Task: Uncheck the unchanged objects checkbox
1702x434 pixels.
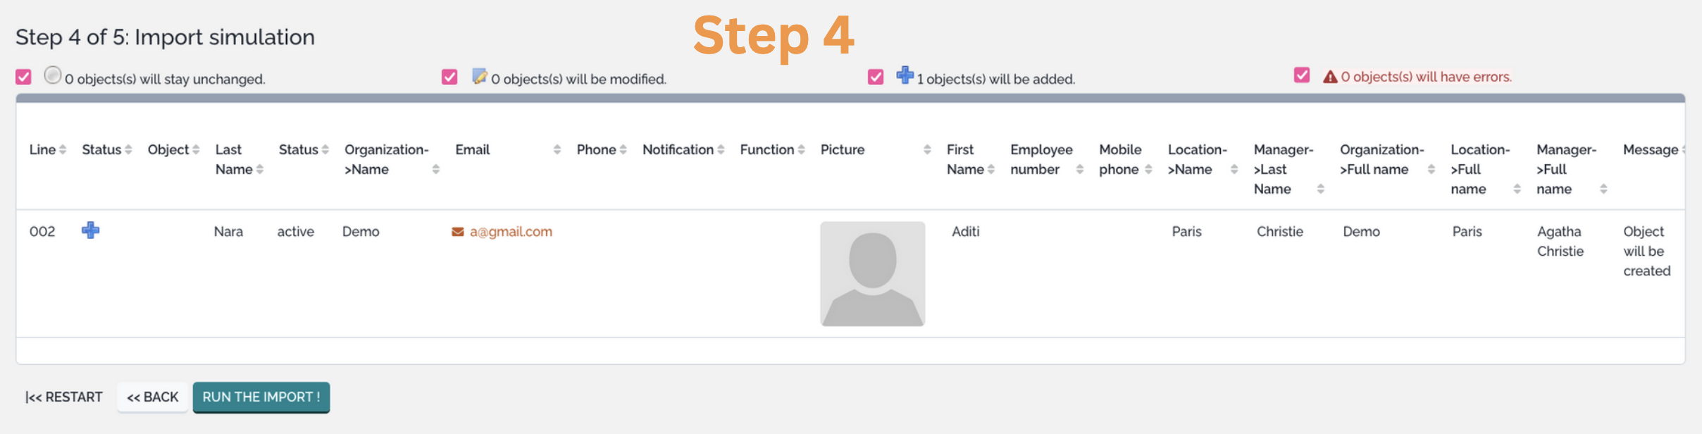Action: (23, 77)
